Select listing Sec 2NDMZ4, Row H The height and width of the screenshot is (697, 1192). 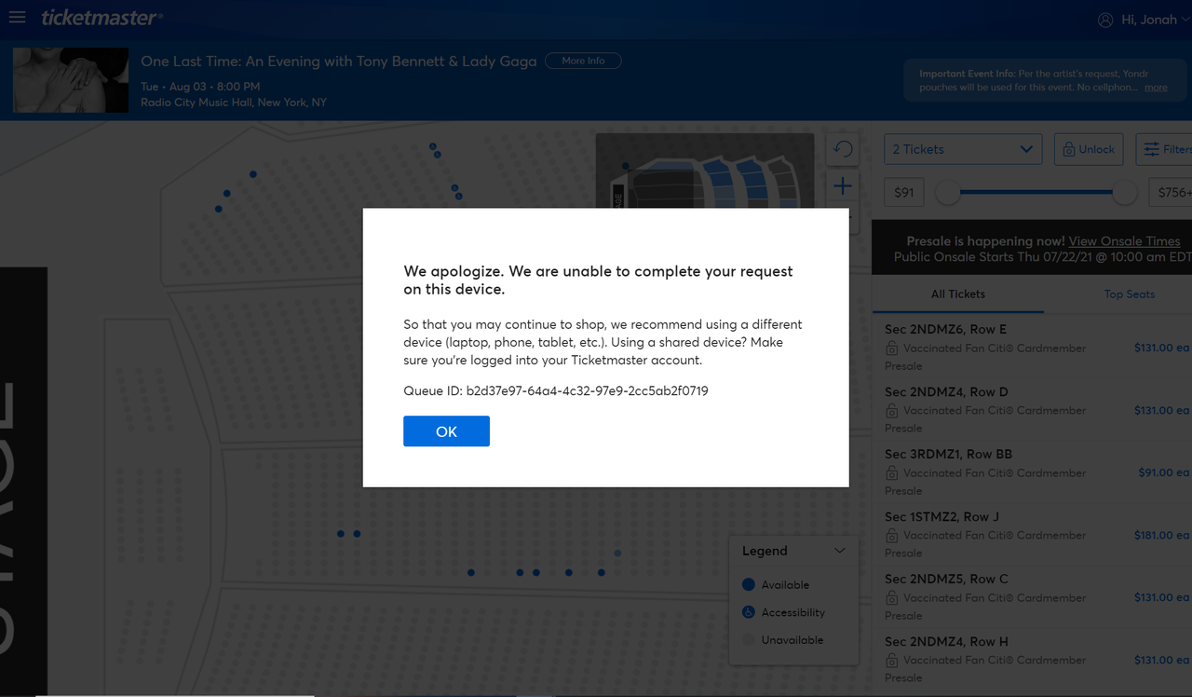[x=1032, y=659]
